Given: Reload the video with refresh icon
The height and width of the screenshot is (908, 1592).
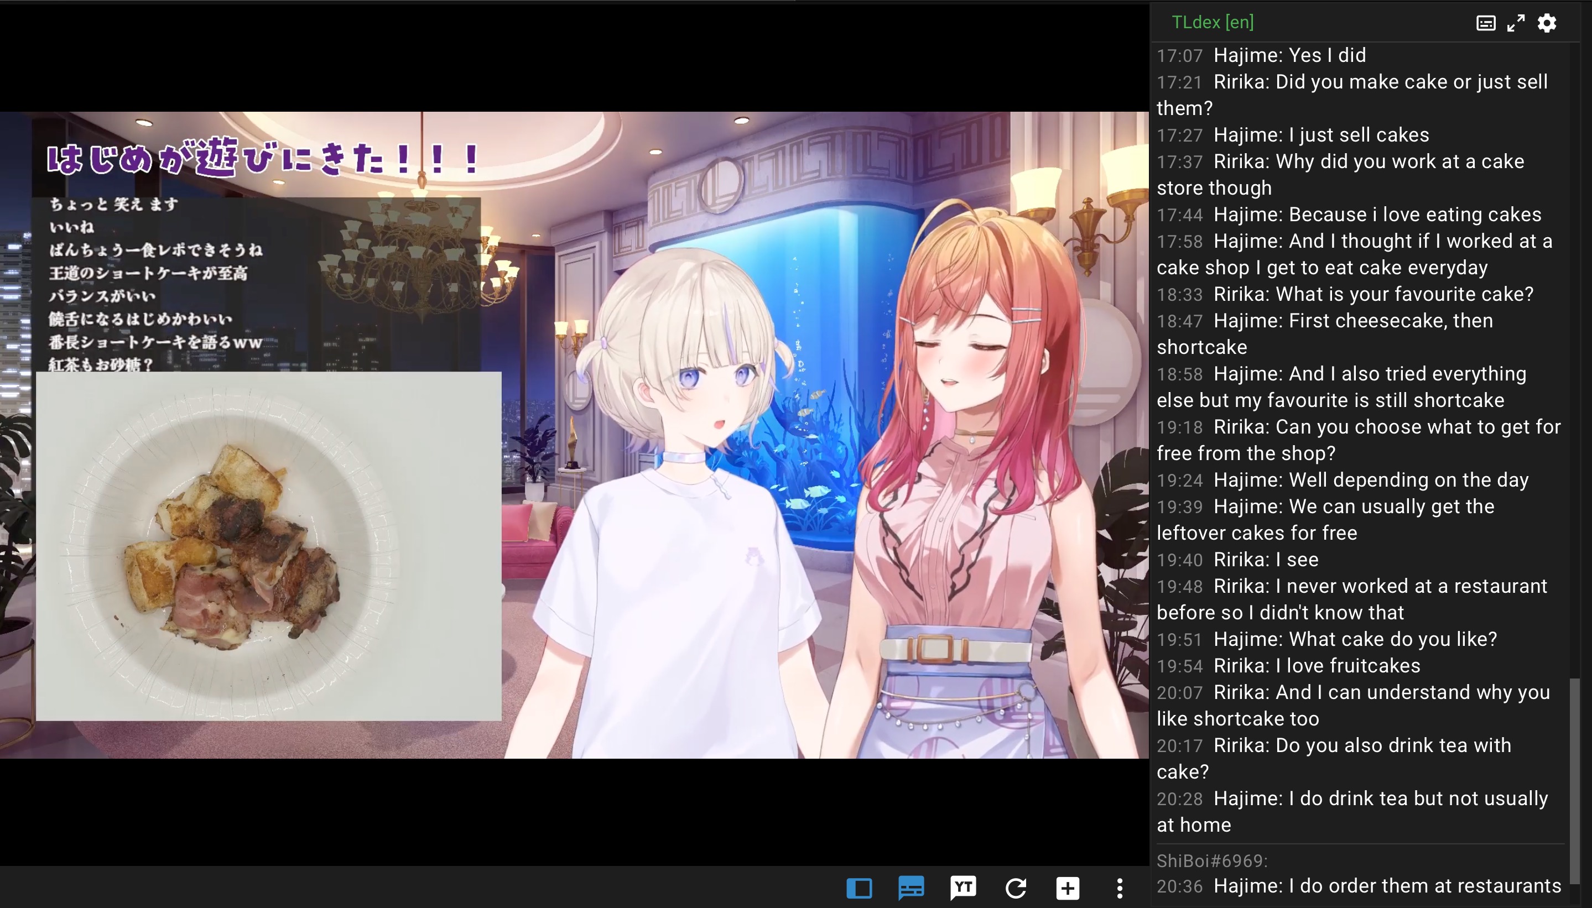Looking at the screenshot, I should pos(1016,888).
